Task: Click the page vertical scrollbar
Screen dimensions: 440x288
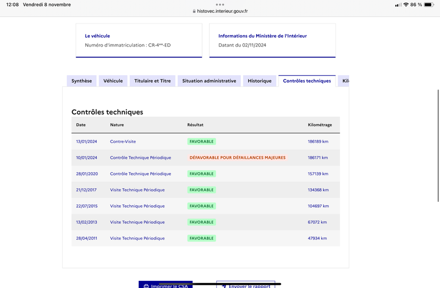Action: [438, 145]
